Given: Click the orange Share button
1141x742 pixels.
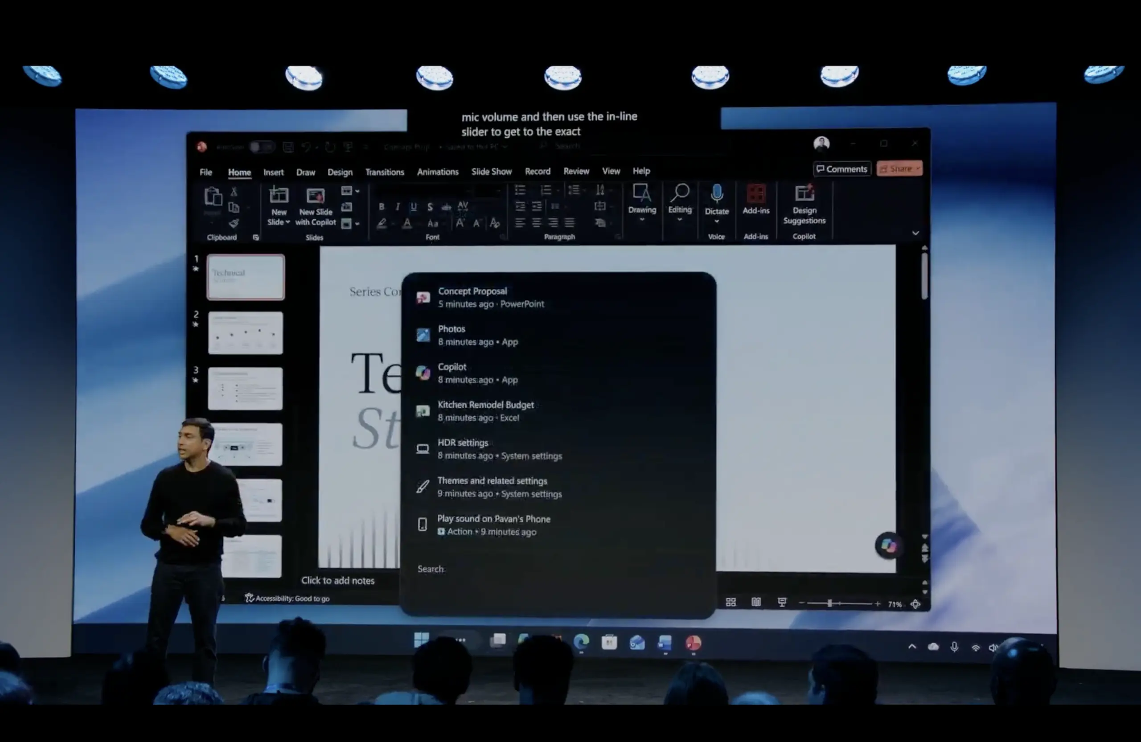Looking at the screenshot, I should (x=899, y=169).
